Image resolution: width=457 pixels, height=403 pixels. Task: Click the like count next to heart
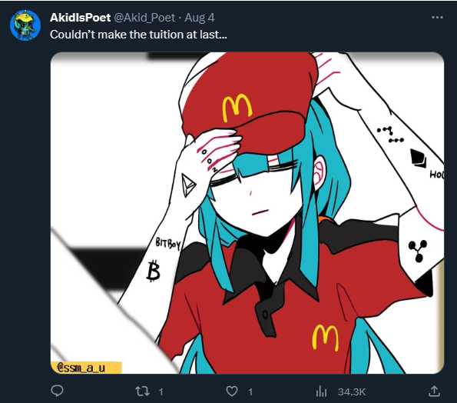(x=250, y=391)
